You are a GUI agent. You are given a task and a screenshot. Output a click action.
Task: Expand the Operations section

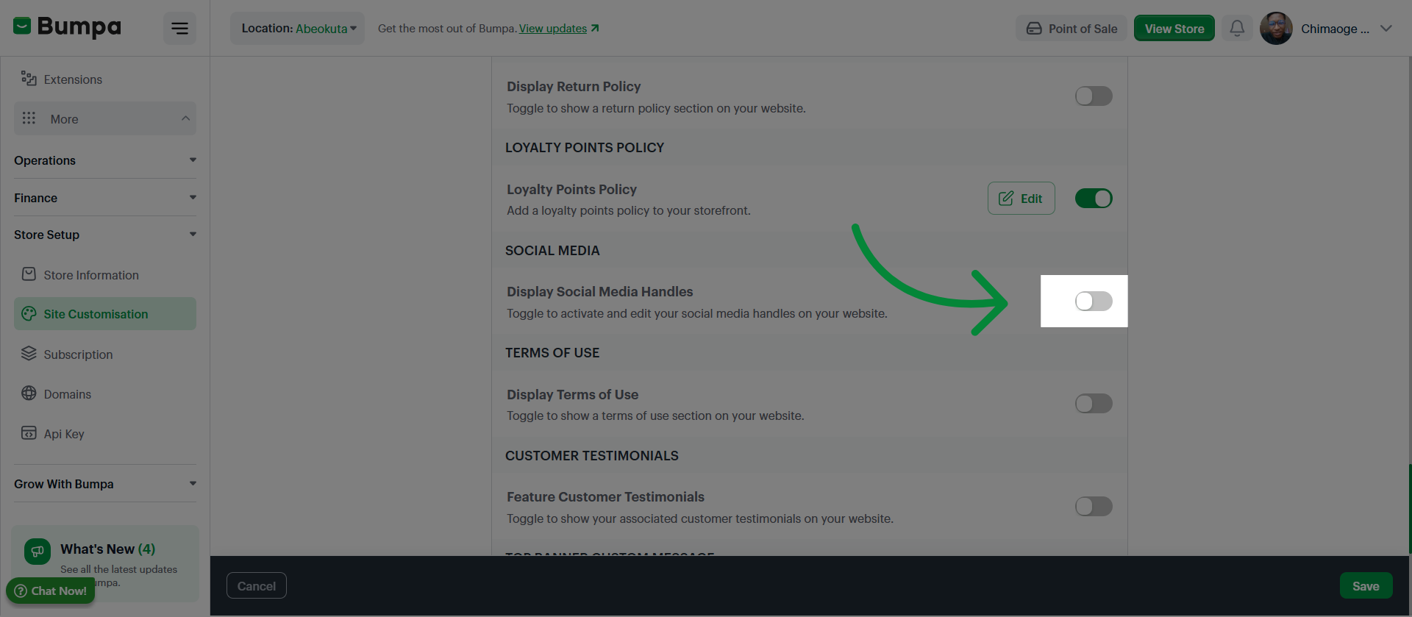pos(105,160)
